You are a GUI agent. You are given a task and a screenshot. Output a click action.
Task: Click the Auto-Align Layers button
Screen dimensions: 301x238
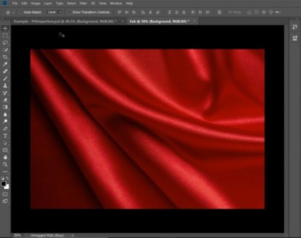219,12
